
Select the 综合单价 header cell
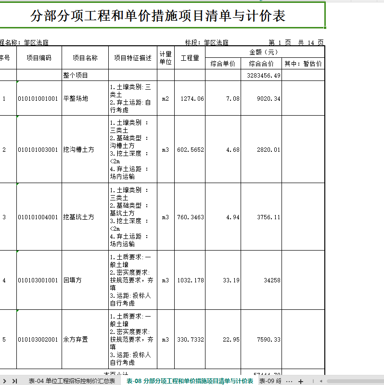coord(223,64)
